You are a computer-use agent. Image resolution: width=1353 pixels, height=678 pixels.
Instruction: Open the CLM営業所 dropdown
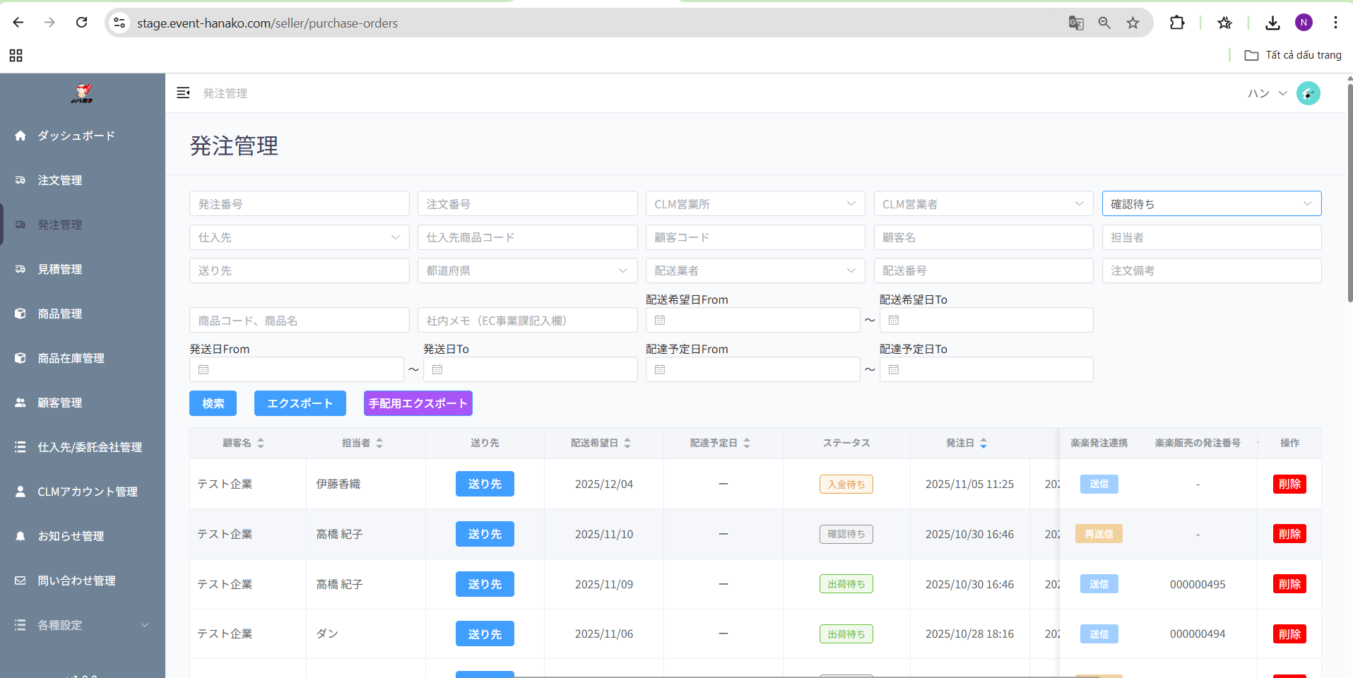point(755,204)
